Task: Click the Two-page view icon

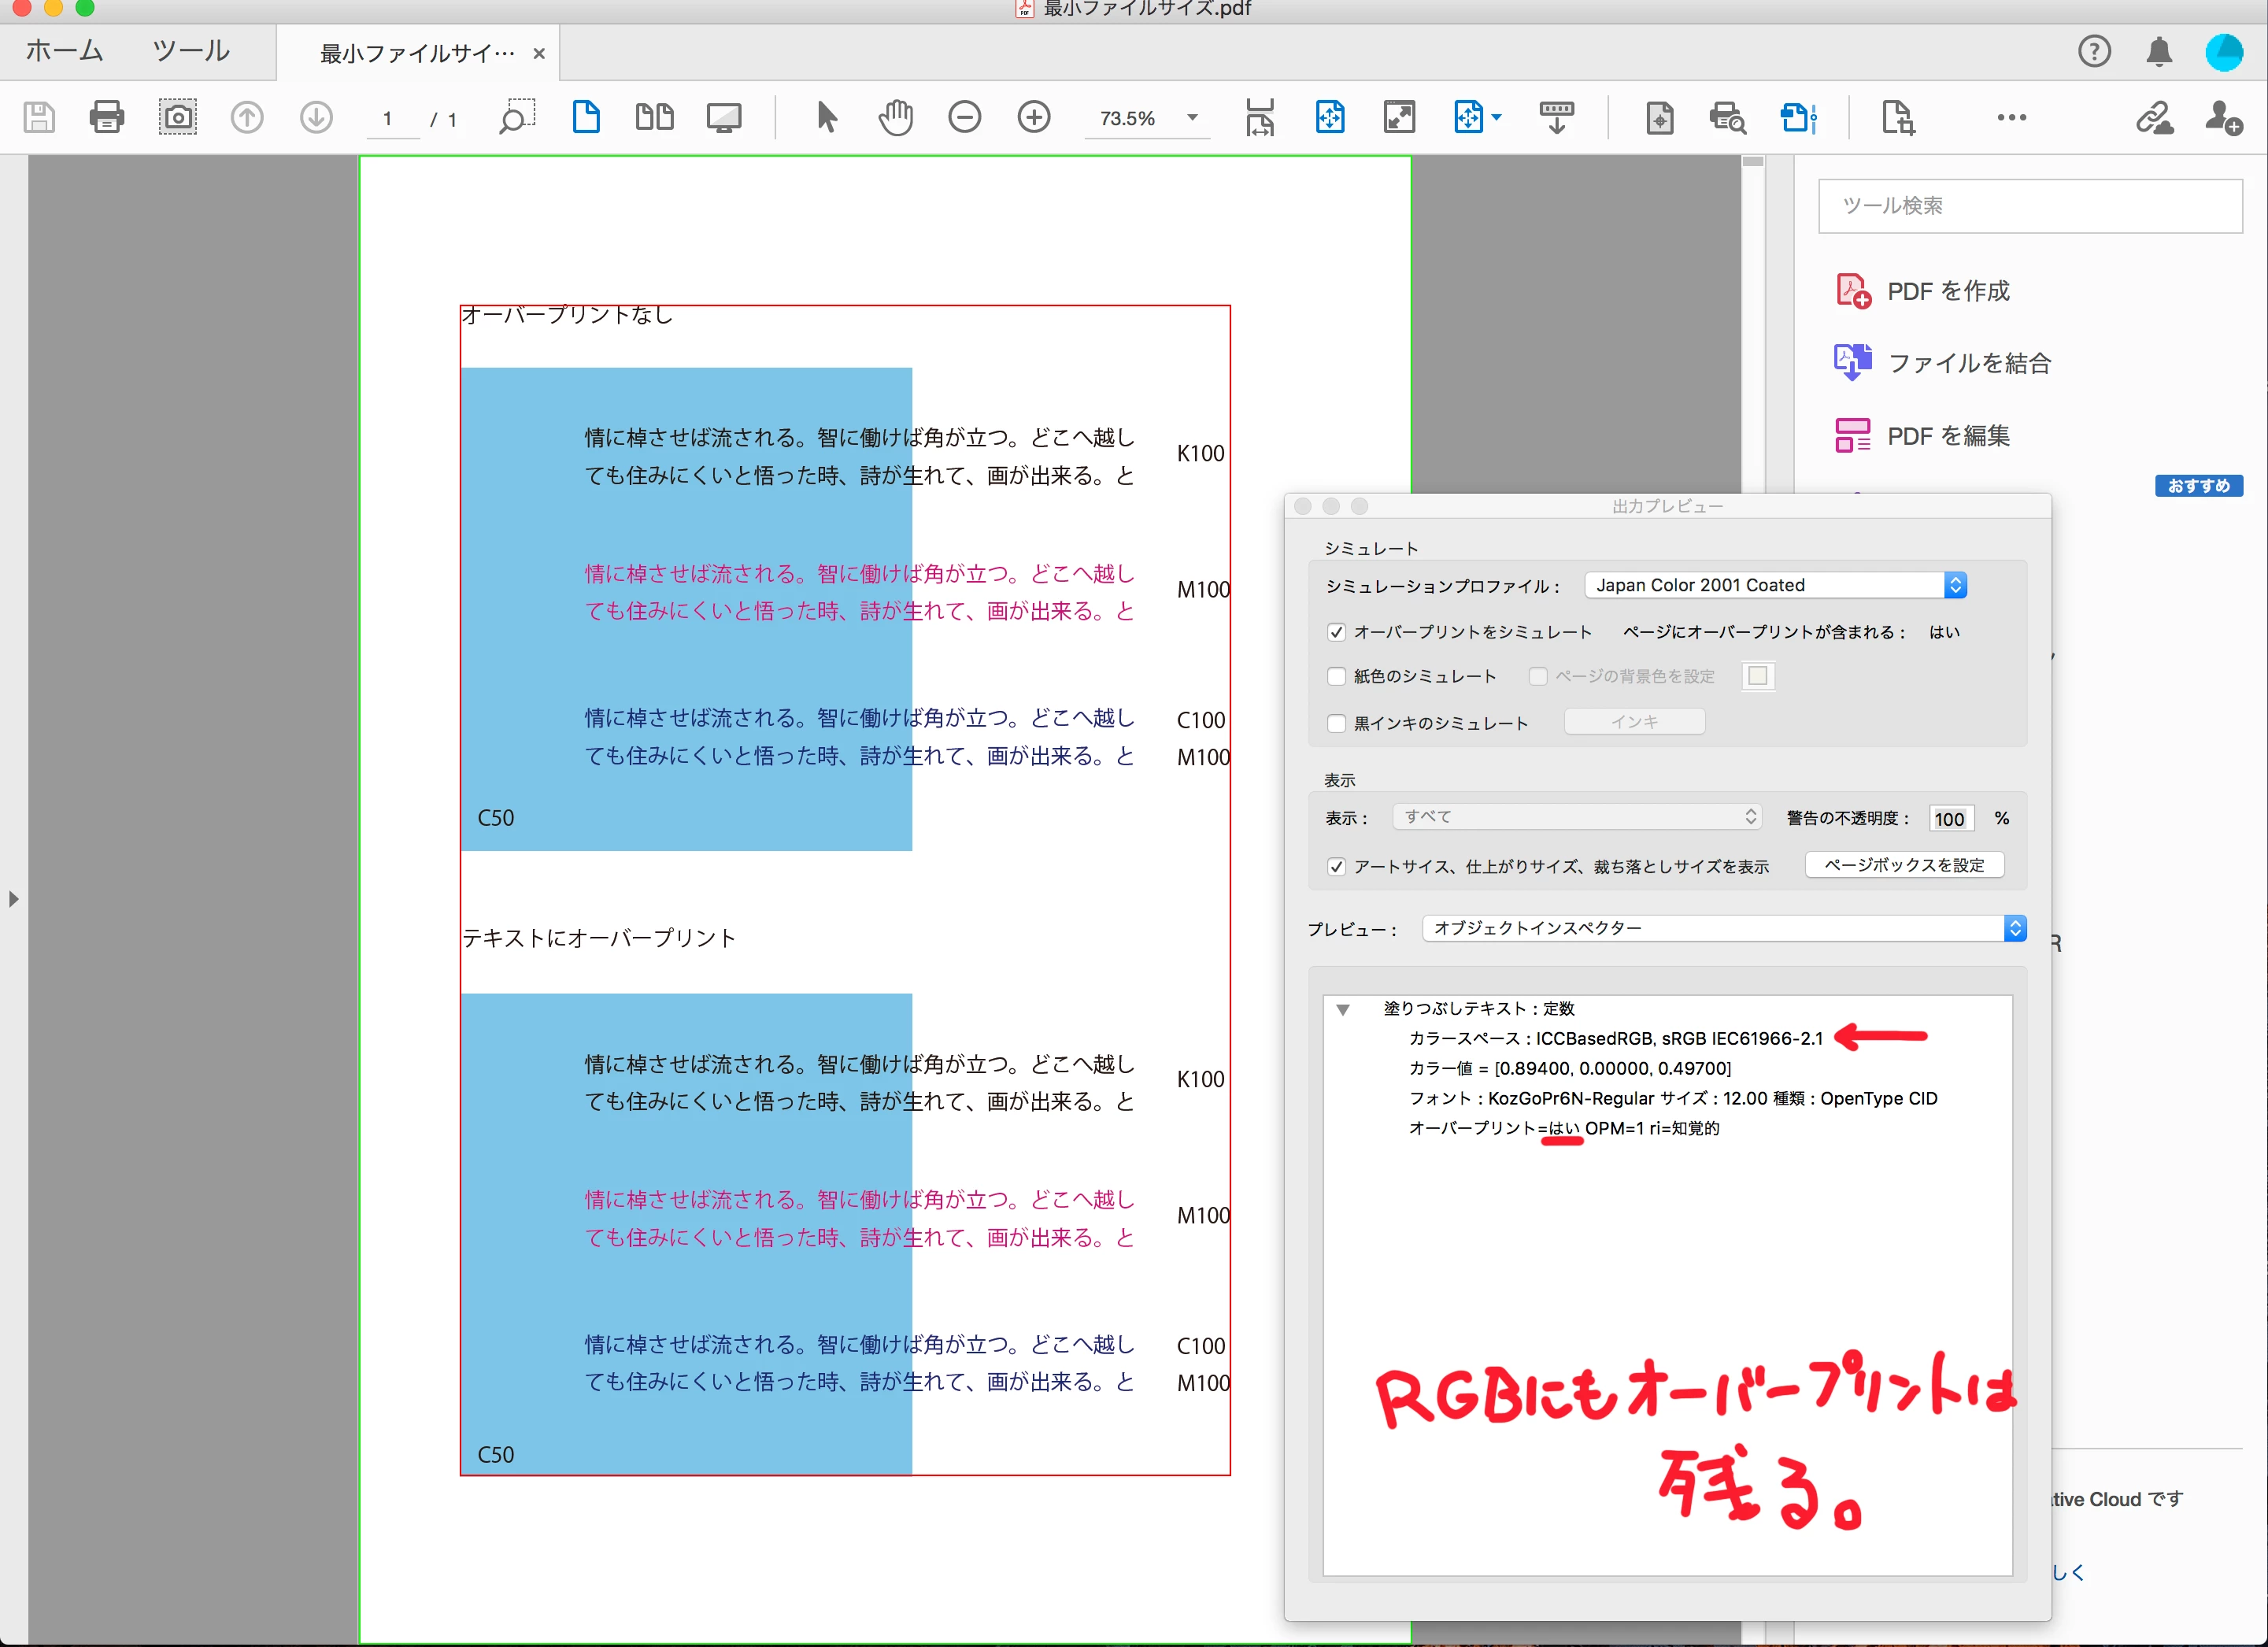Action: pyautogui.click(x=654, y=117)
